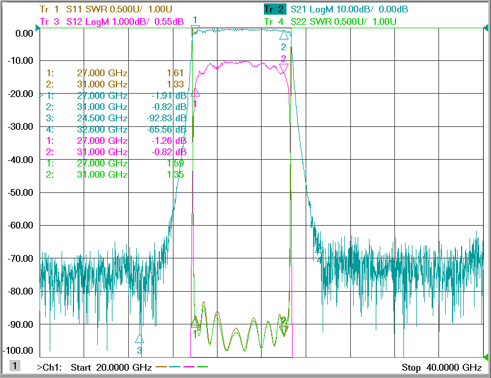Click teal marker 1 triangle at top of graph

(x=195, y=30)
